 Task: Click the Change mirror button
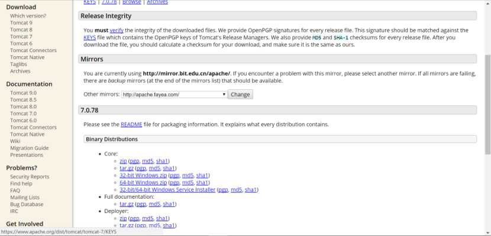pyautogui.click(x=240, y=94)
